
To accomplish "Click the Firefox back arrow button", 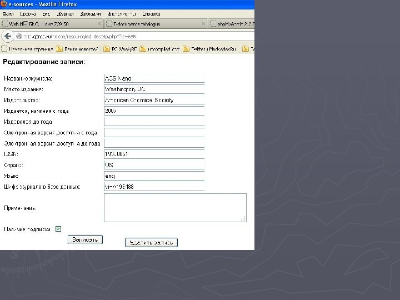I will coord(8,36).
